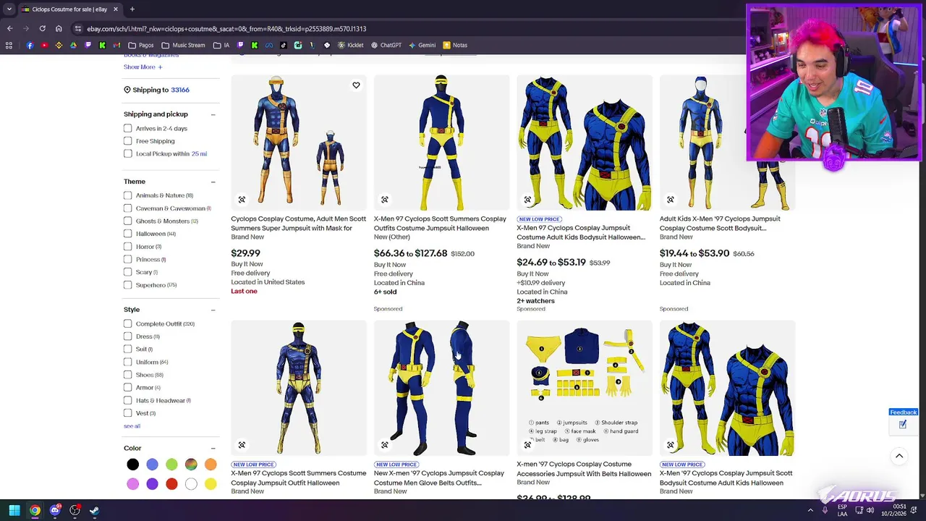Screen dimensions: 926x521
Task: Expand style list with see all
Action: (132, 426)
